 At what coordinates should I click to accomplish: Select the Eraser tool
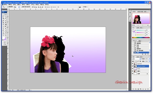(3, 24)
